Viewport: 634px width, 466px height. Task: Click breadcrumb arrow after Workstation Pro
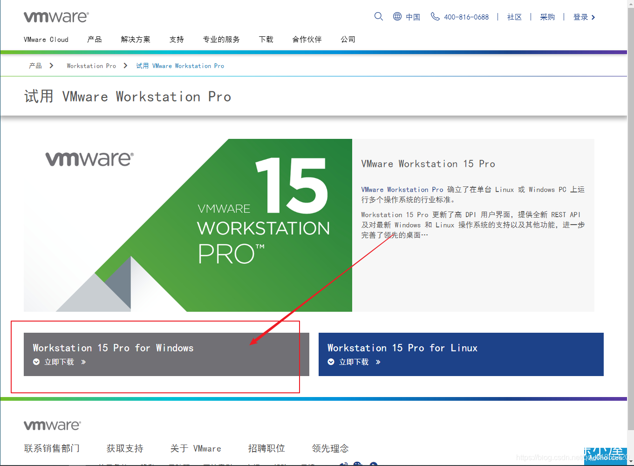125,66
